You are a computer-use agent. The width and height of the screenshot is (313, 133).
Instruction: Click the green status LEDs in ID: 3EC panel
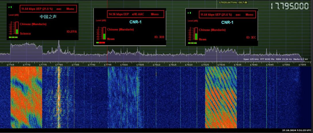(192, 43)
